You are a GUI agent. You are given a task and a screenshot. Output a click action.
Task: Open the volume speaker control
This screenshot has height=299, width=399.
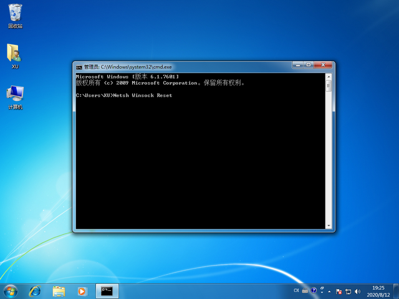tap(356, 291)
